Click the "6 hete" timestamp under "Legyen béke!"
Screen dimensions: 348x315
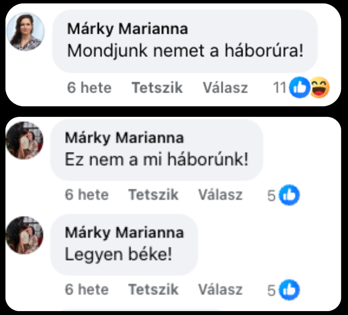pyautogui.click(x=87, y=290)
